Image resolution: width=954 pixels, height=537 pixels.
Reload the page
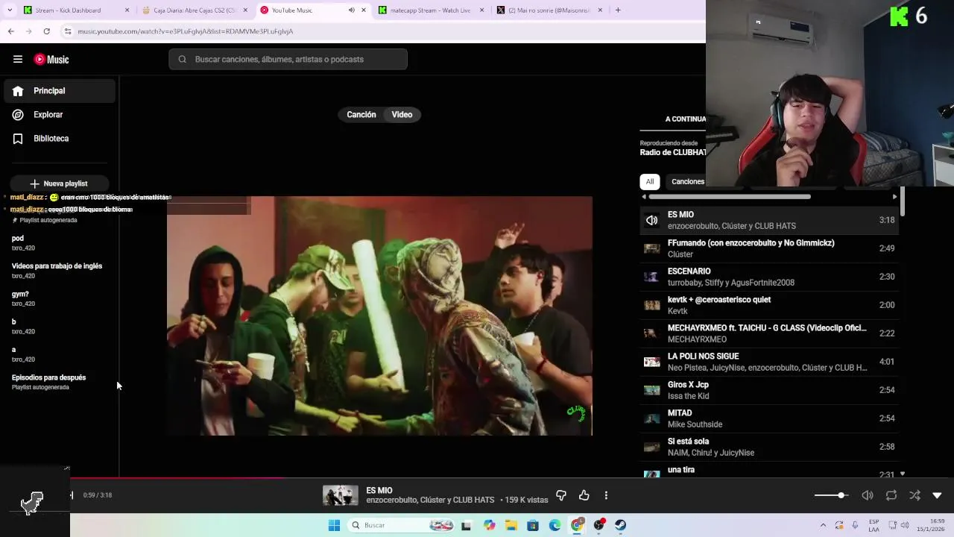pos(46,31)
